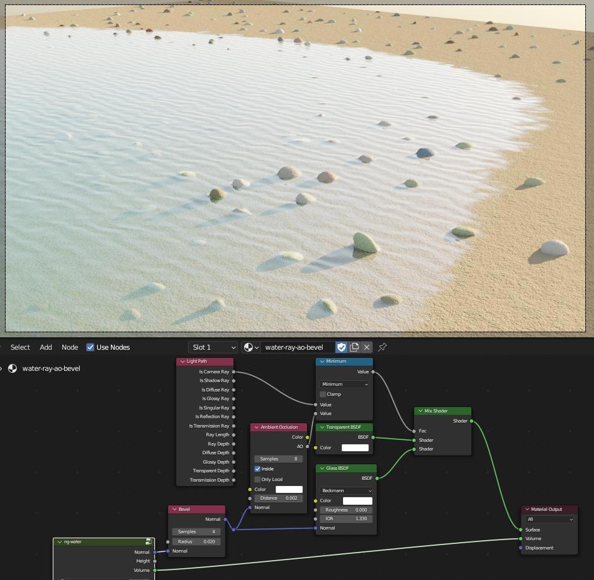Screen dimensions: 594x580
Task: Open the Minimum operation dropdown
Action: coord(345,385)
